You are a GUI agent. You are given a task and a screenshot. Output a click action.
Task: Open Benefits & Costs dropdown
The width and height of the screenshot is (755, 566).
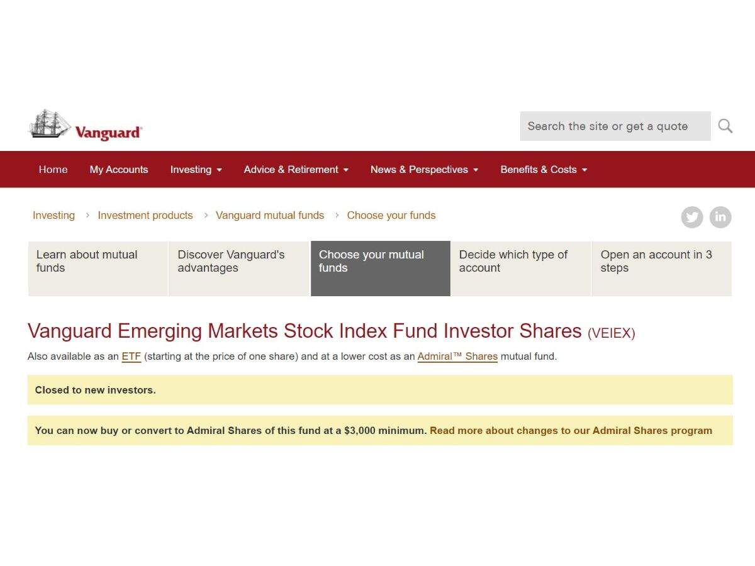[544, 169]
